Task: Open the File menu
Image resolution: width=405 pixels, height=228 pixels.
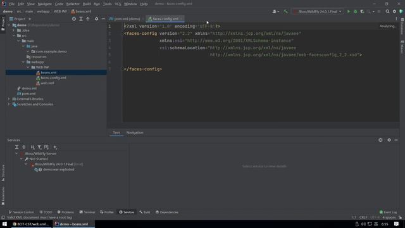Action: (12, 4)
